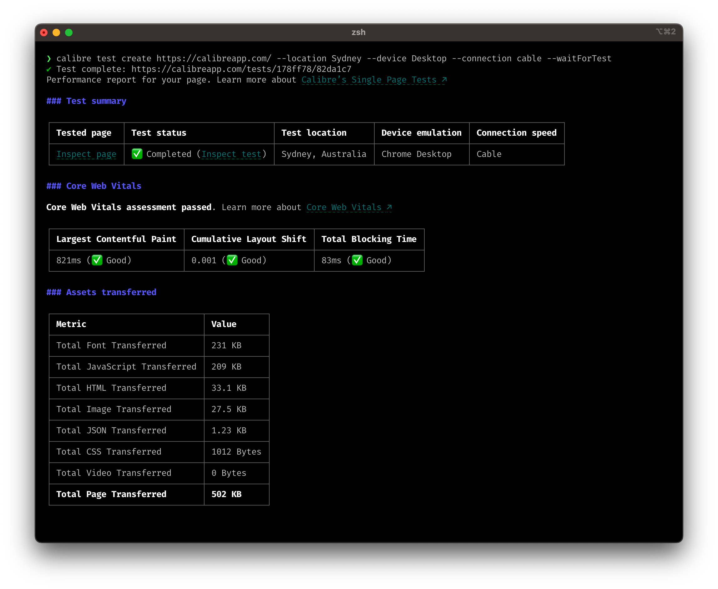
Task: Open the Core Web Vitals learn more link
Action: pos(343,207)
